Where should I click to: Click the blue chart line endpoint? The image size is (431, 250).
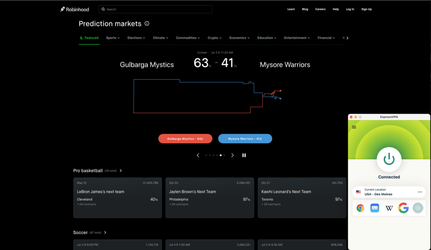[280, 98]
